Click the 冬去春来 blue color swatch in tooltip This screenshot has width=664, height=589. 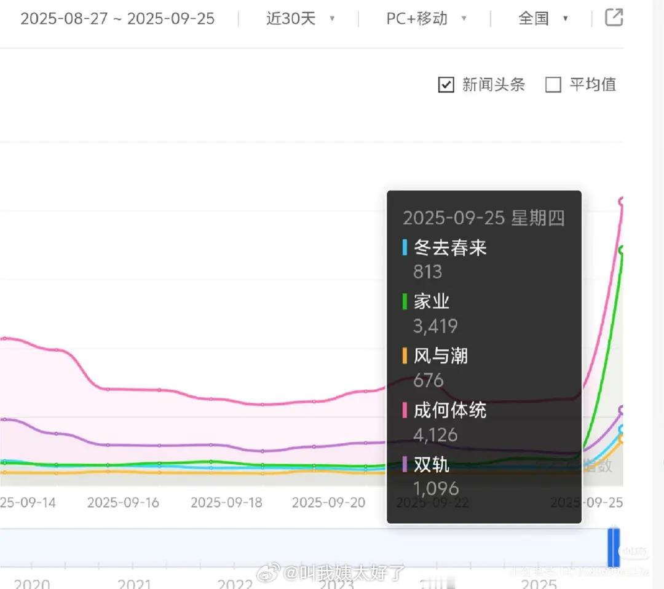tap(405, 247)
